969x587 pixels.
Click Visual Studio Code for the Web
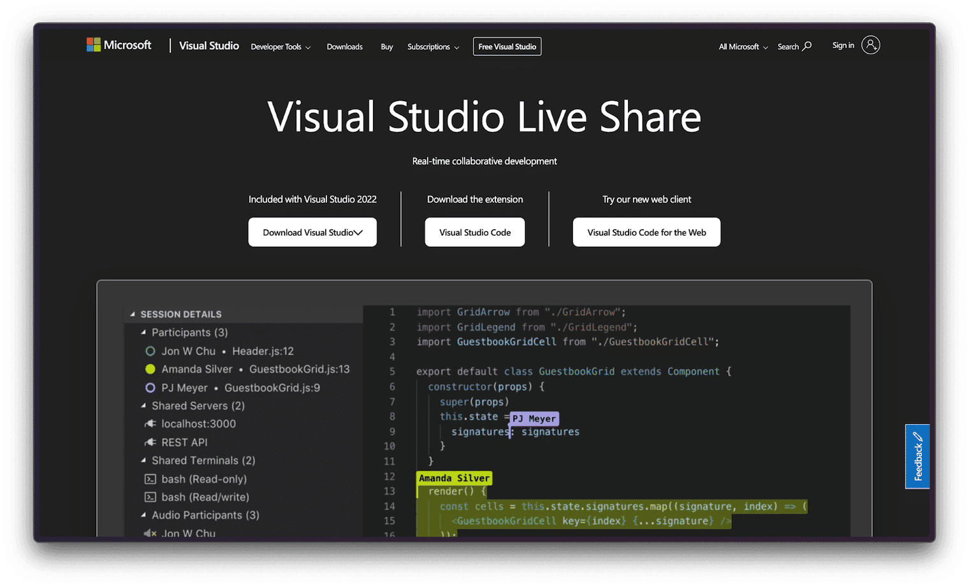pyautogui.click(x=646, y=232)
